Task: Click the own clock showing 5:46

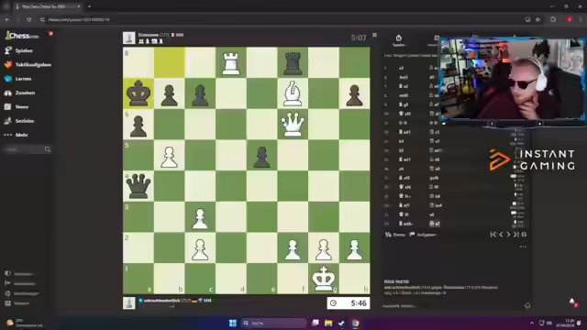Action: click(x=349, y=303)
